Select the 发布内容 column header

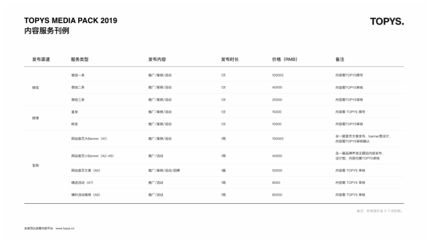click(157, 60)
